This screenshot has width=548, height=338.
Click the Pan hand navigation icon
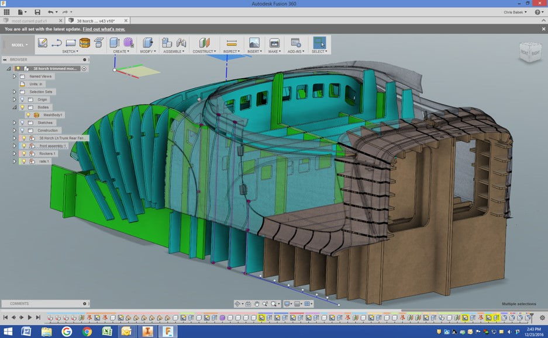pyautogui.click(x=257, y=304)
